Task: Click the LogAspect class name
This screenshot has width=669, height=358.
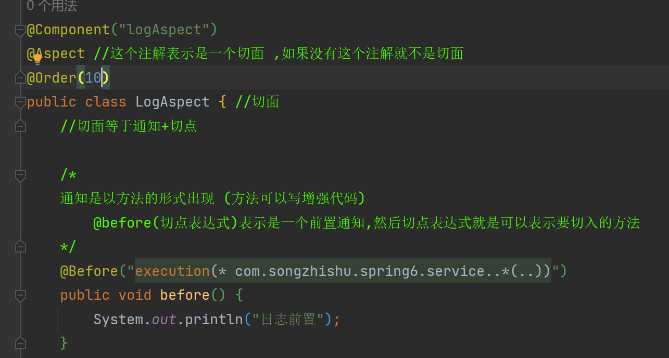Action: [x=172, y=102]
